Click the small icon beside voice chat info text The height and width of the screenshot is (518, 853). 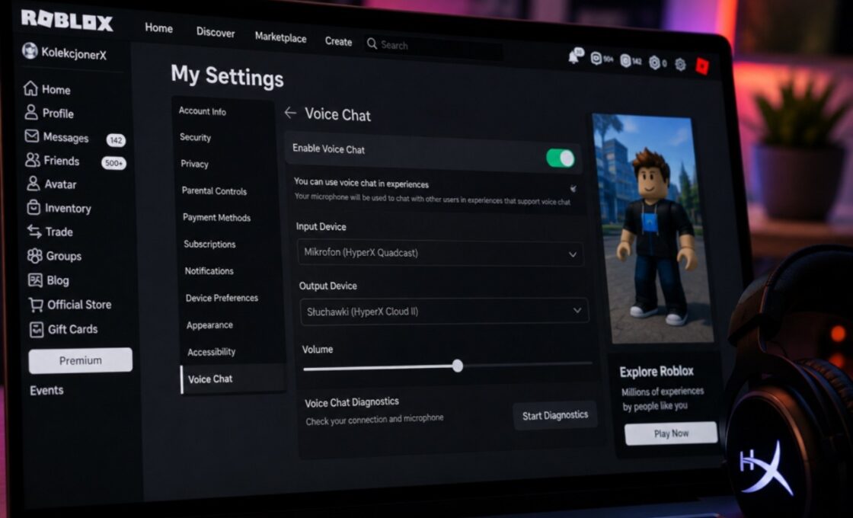[573, 188]
